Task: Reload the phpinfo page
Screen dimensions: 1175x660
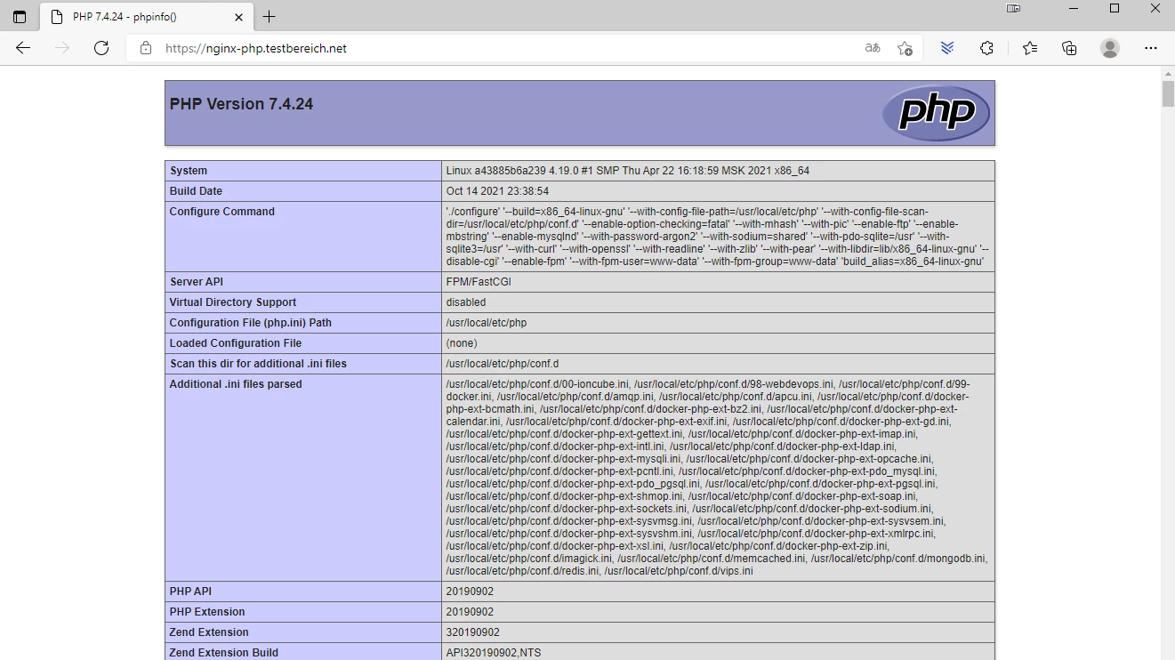Action: pos(101,48)
